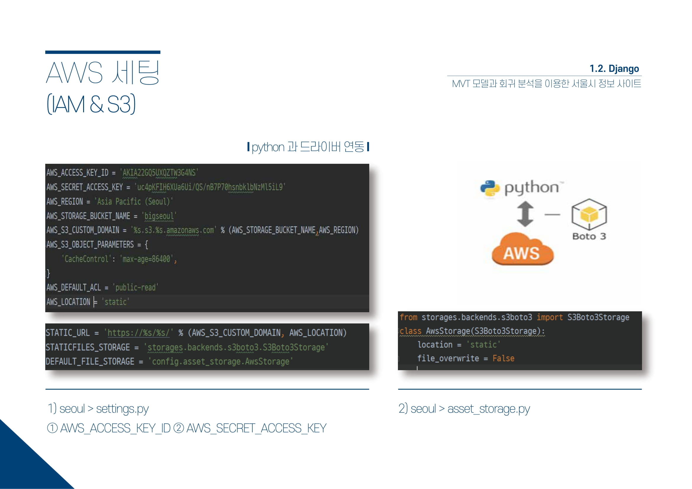Click the 'python 과 드라이버 연동' heading
The image size is (692, 489).
click(308, 147)
